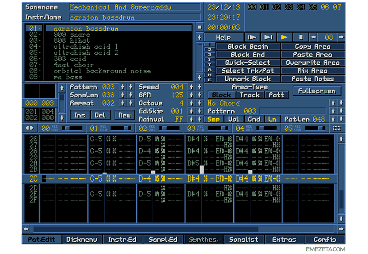Switch to Instr.Ed tab

(122, 239)
